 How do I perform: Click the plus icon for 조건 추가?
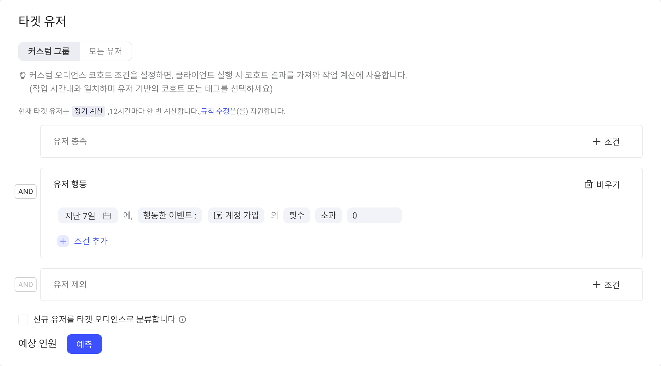click(x=63, y=241)
